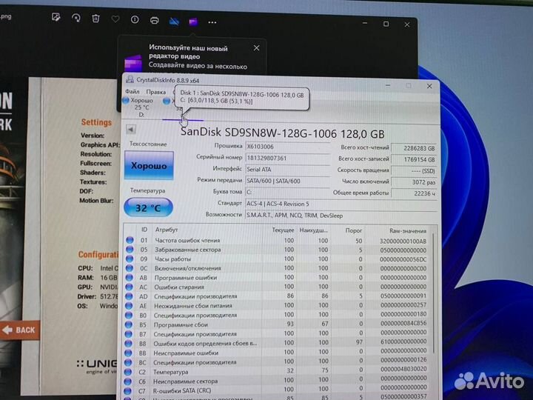The height and width of the screenshot is (400, 533).
Task: Select row AC Ошибки стирания
Action: pos(277,287)
